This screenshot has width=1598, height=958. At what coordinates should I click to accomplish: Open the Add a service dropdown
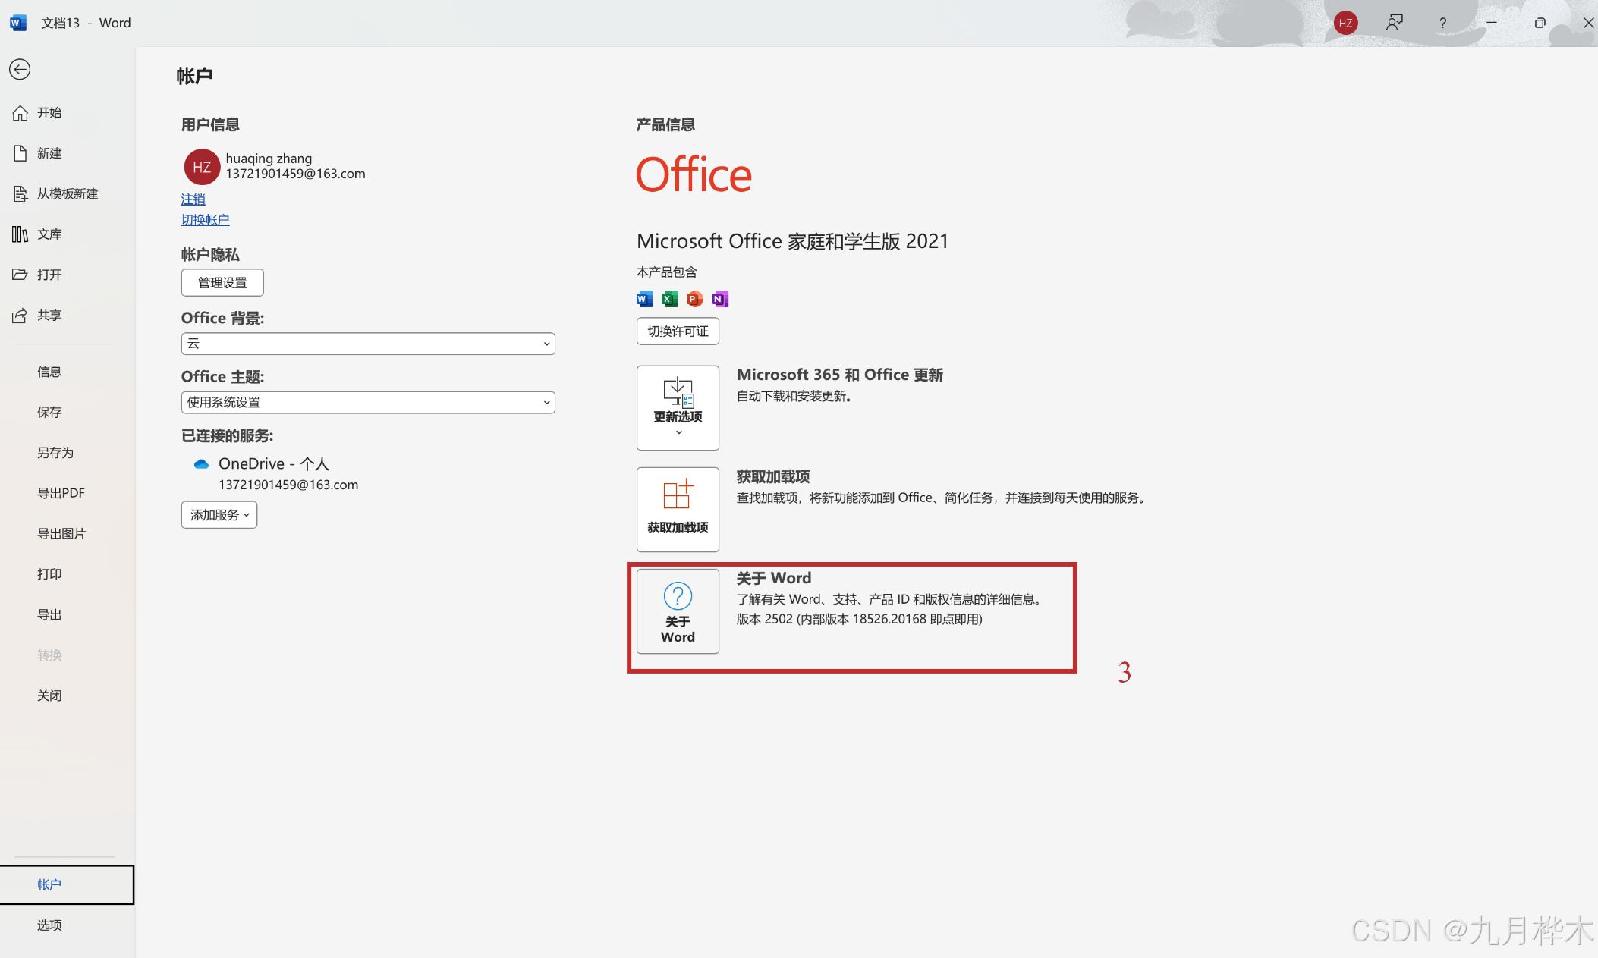coord(219,515)
